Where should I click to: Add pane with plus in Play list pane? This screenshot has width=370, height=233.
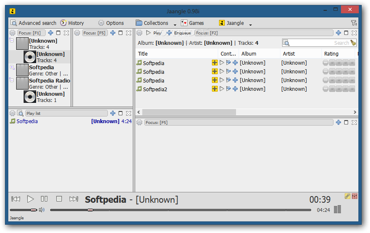[x=113, y=113]
